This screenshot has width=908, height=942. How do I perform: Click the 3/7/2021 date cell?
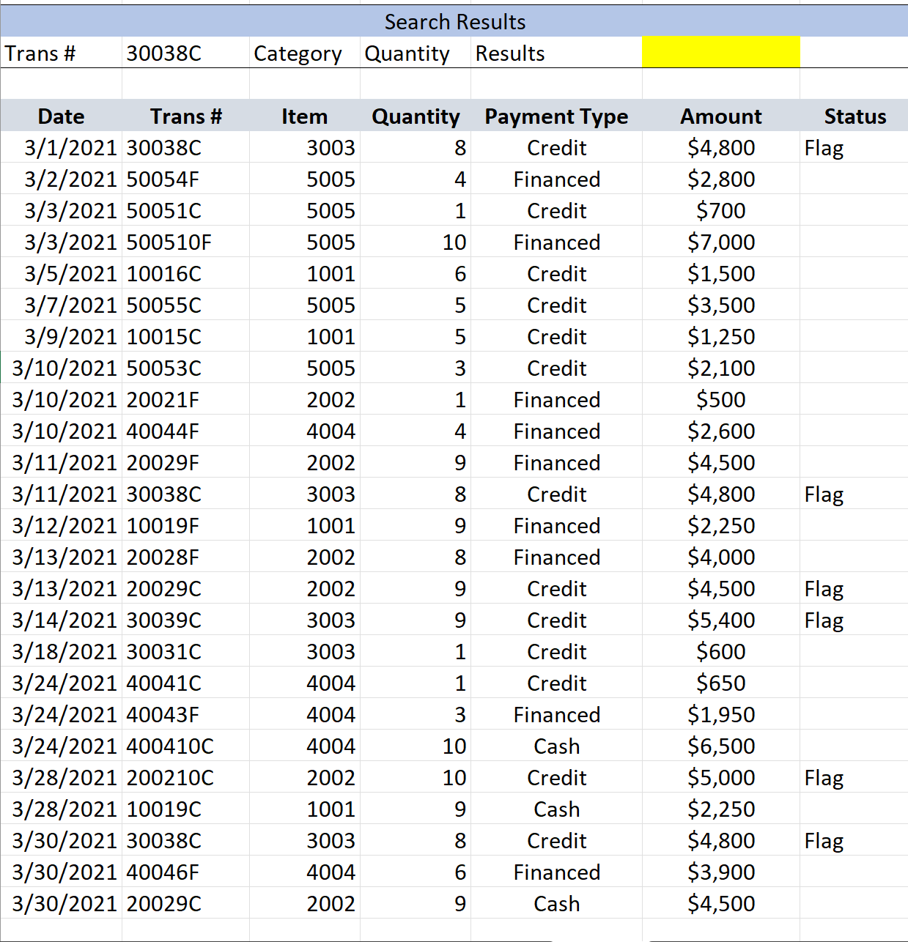tap(62, 305)
